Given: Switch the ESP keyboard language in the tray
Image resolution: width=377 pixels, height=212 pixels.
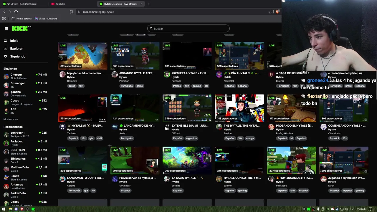Looking at the screenshot, I should [352, 209].
